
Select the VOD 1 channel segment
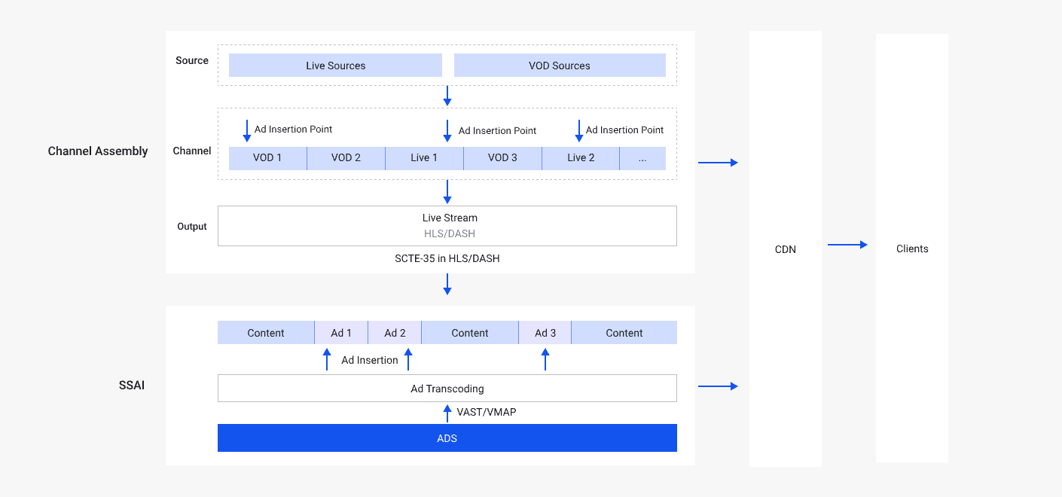click(267, 158)
